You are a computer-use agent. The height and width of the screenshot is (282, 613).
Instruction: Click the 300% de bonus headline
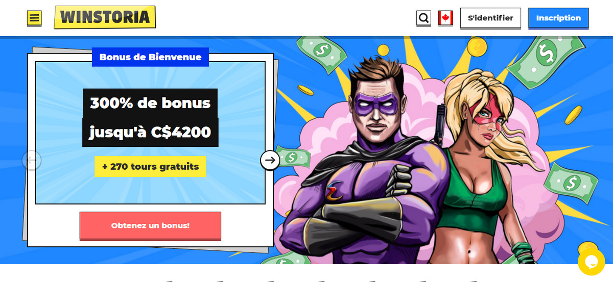tap(150, 103)
